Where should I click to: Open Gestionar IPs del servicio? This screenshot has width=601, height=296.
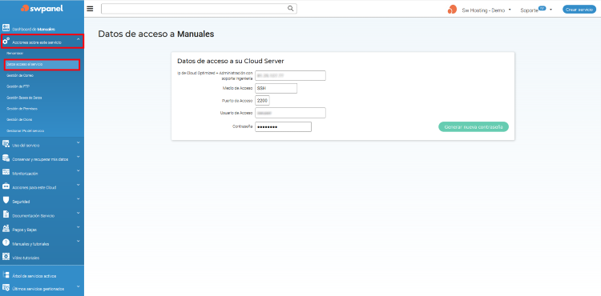coord(26,130)
